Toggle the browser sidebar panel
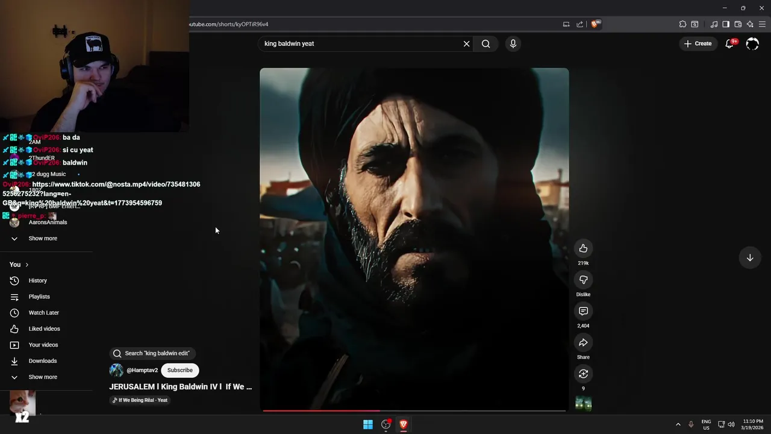 point(726,24)
